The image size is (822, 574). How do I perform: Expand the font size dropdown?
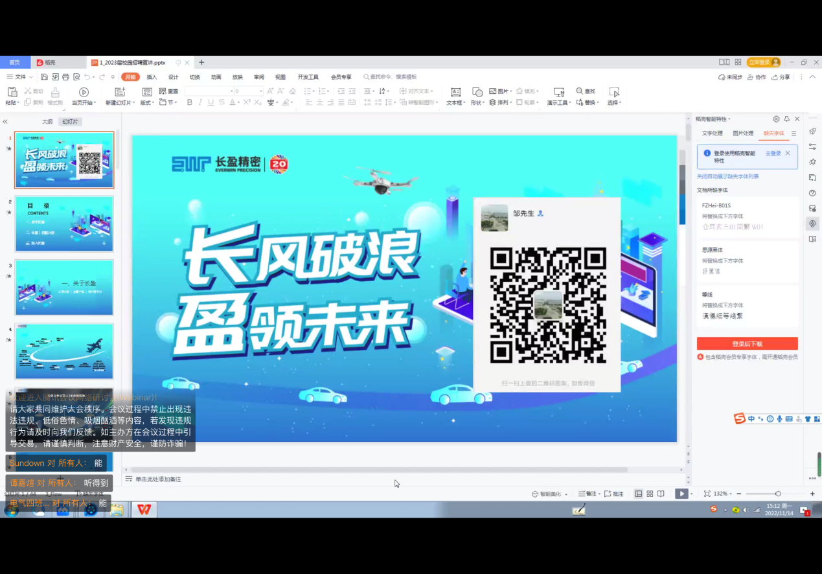[x=260, y=91]
